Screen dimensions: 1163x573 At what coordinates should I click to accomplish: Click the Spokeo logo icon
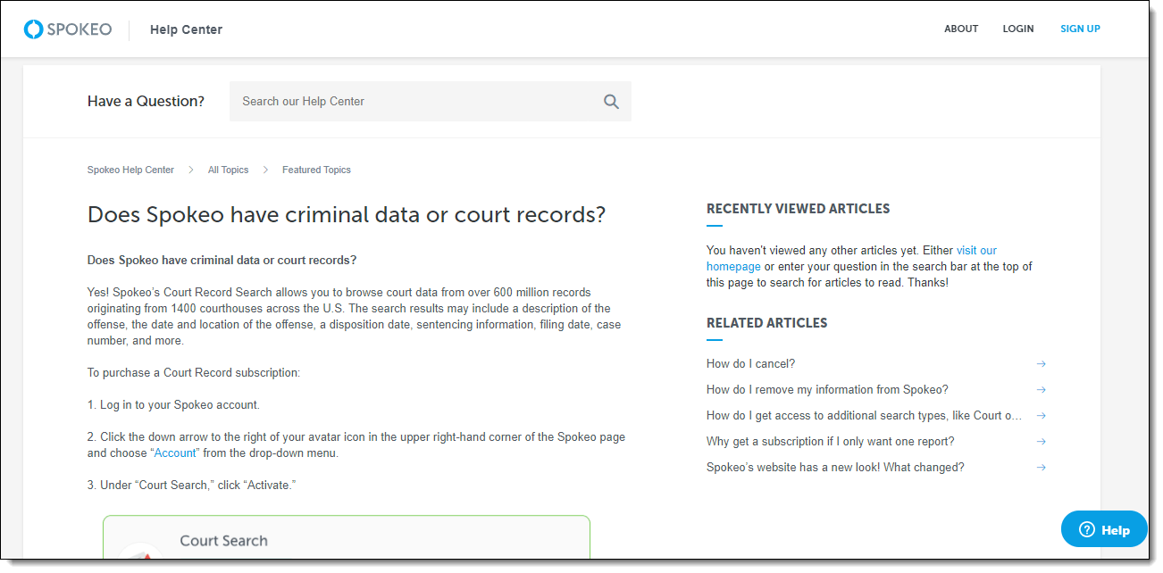tap(34, 29)
